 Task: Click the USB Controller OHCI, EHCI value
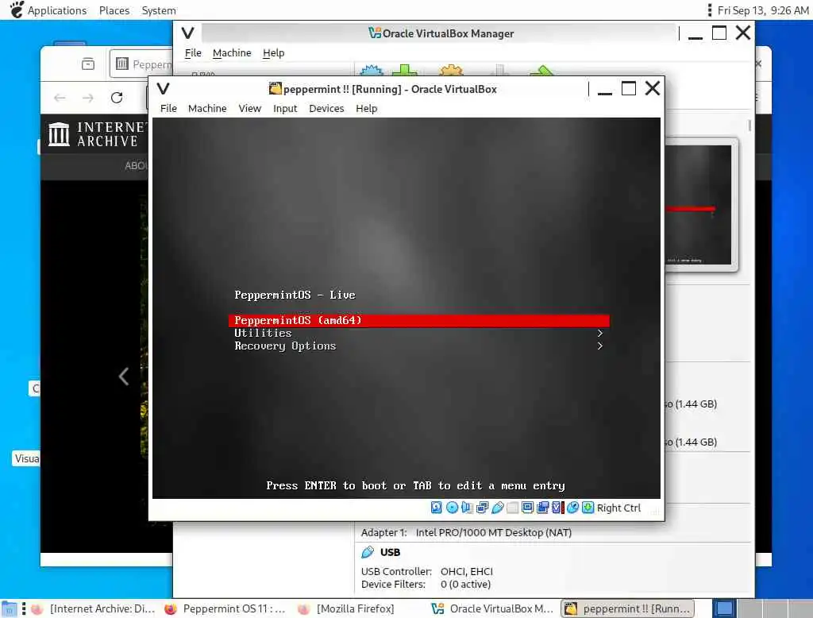click(467, 571)
